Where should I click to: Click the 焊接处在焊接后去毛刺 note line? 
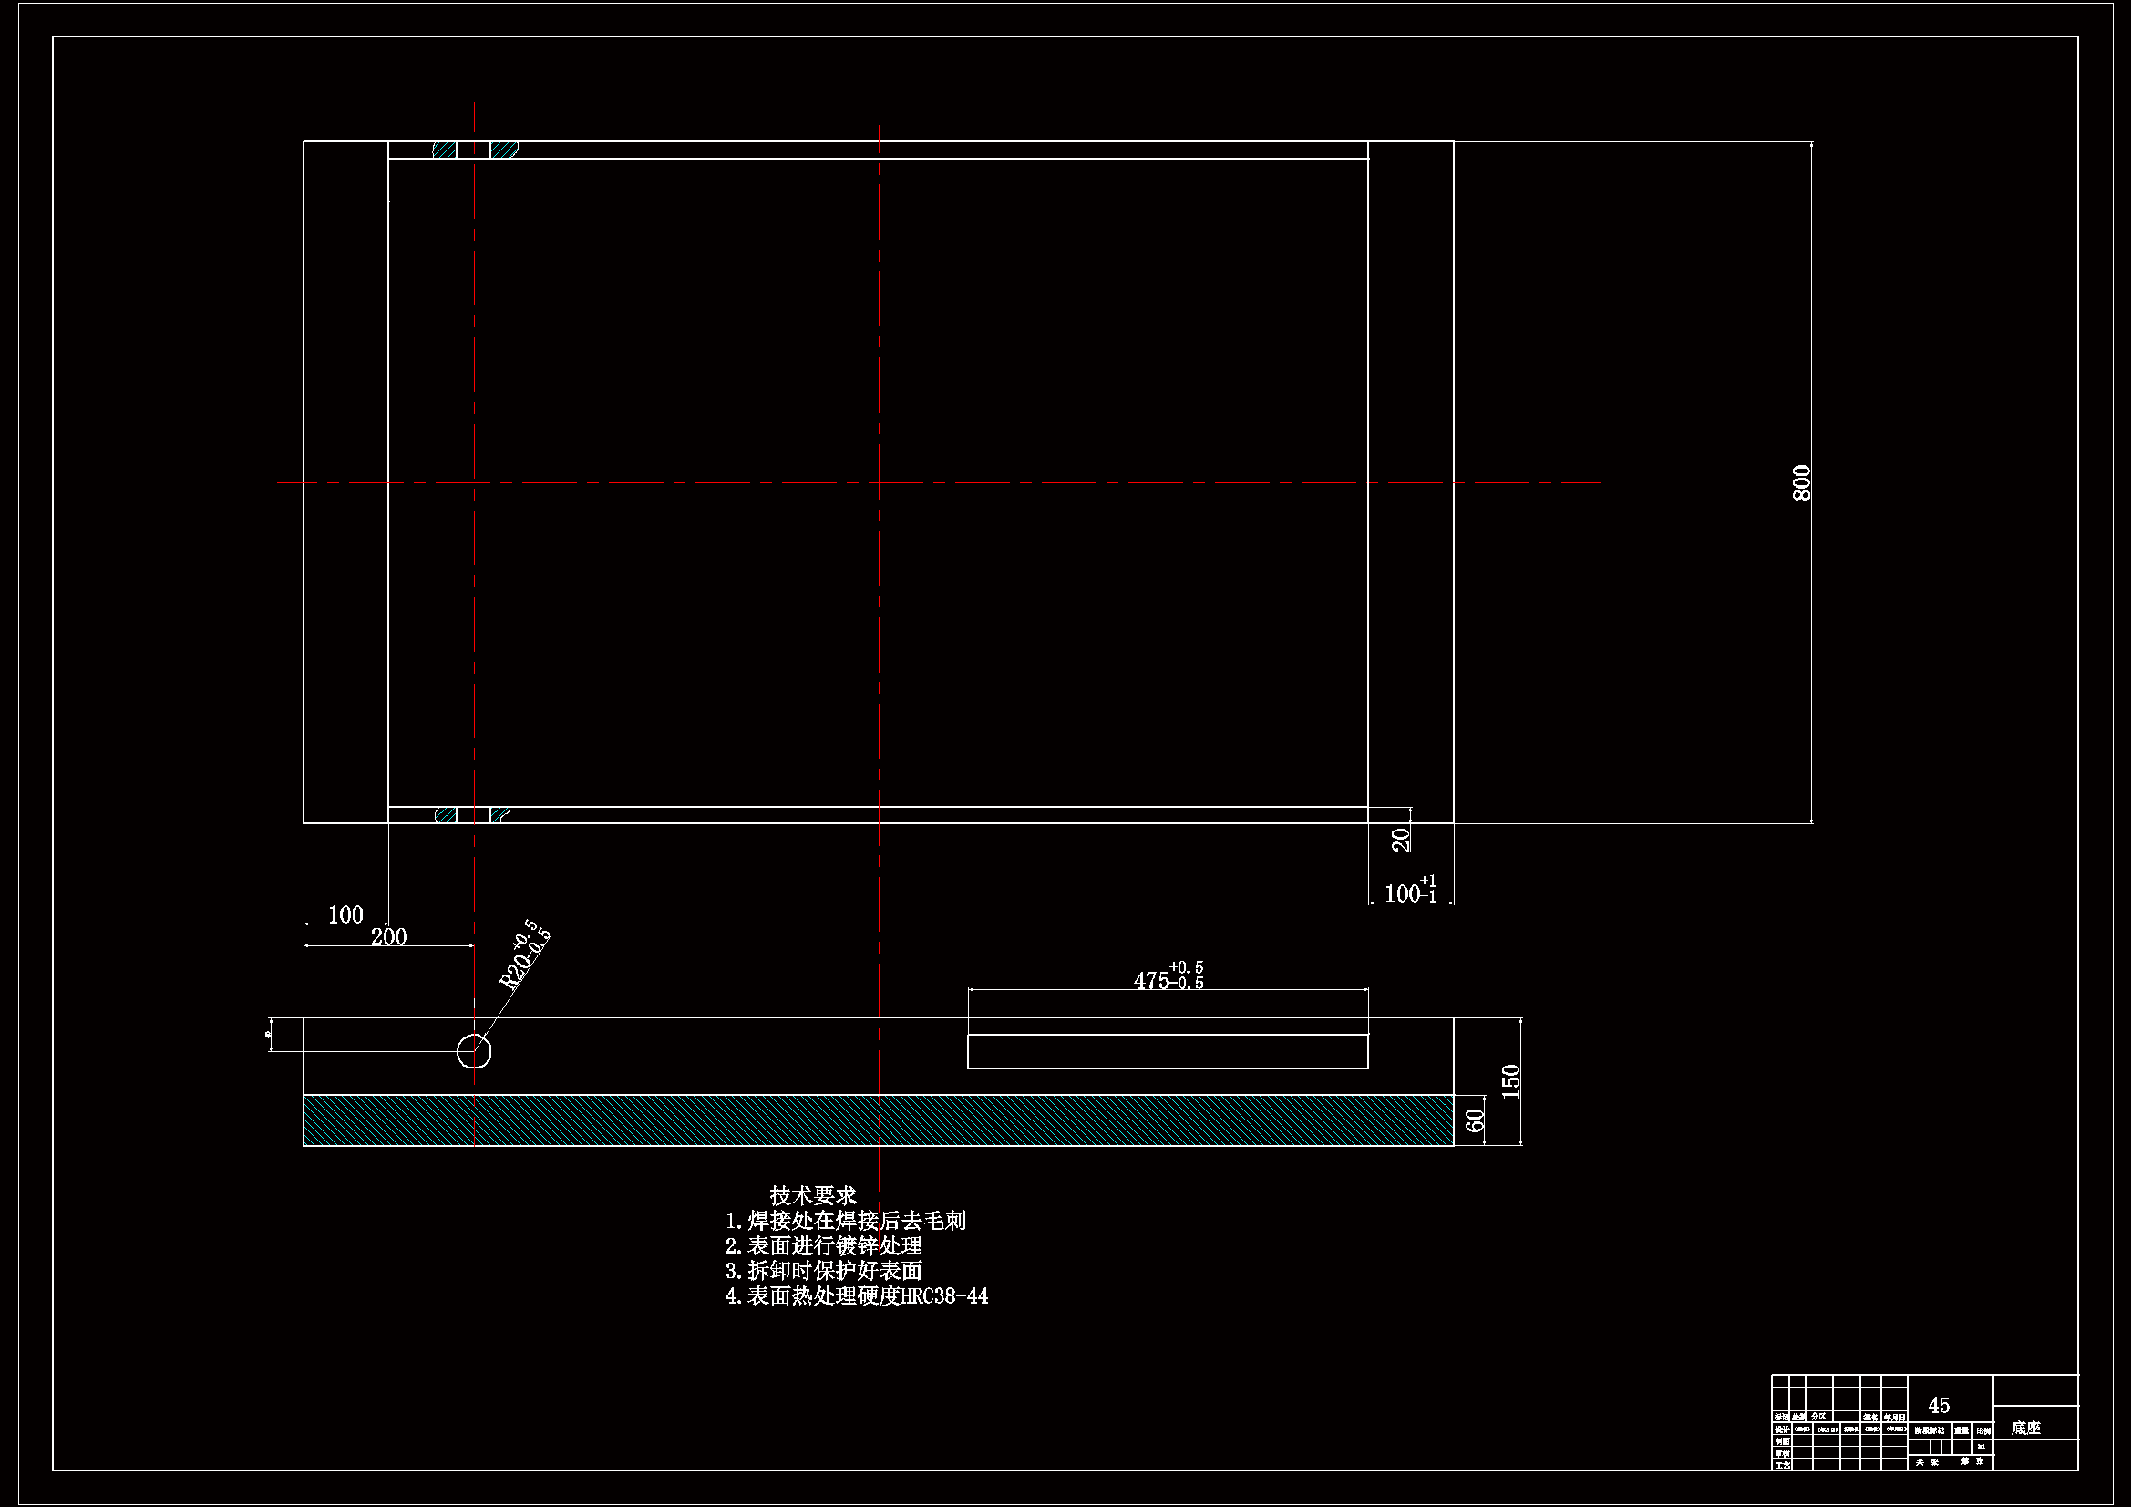click(846, 1220)
